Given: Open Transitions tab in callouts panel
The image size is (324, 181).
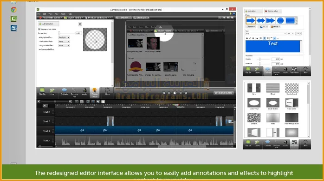Looking at the screenshot, I should click(294, 71).
